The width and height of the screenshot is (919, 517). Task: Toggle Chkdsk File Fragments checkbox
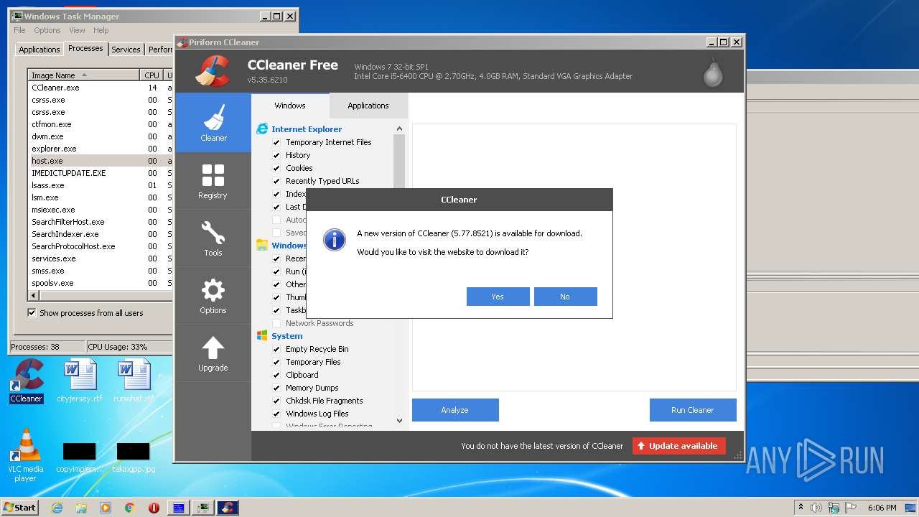(x=276, y=401)
